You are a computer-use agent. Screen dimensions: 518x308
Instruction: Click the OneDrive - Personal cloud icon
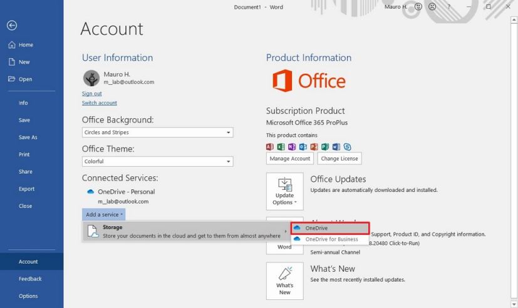(90, 192)
